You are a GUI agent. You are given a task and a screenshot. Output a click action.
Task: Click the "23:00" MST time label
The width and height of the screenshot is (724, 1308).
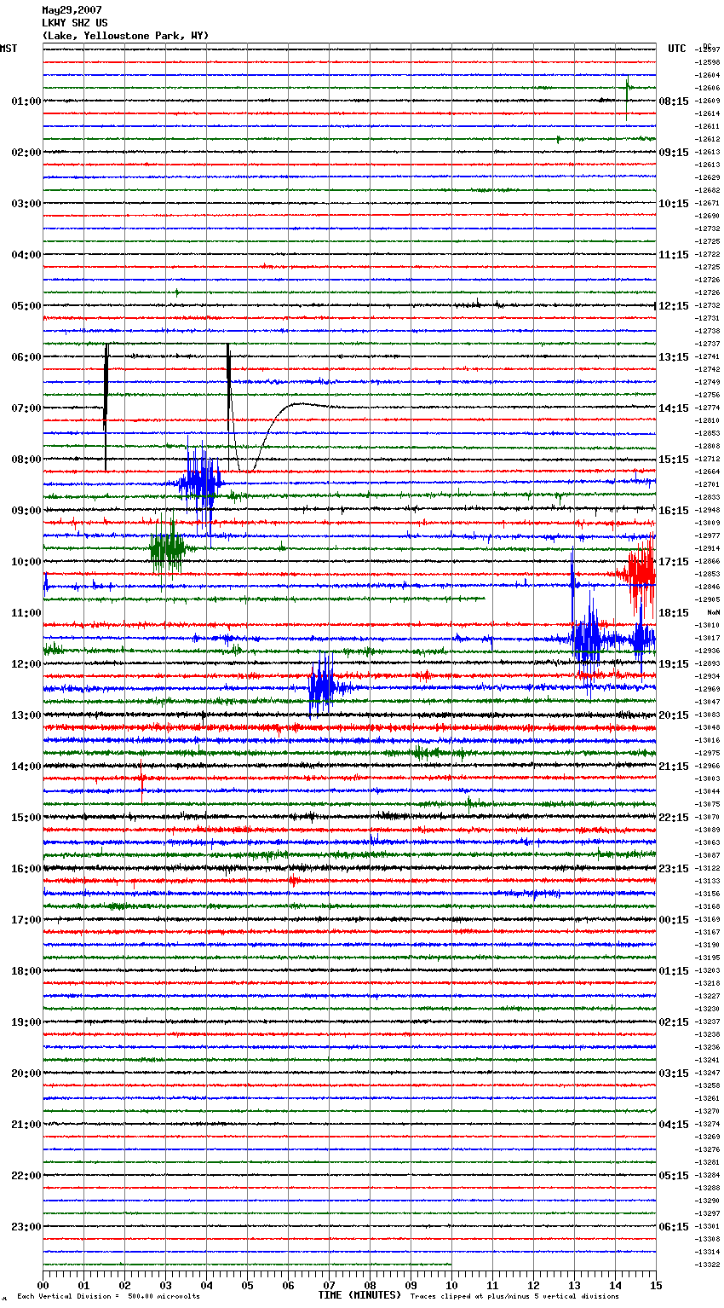pos(26,1227)
